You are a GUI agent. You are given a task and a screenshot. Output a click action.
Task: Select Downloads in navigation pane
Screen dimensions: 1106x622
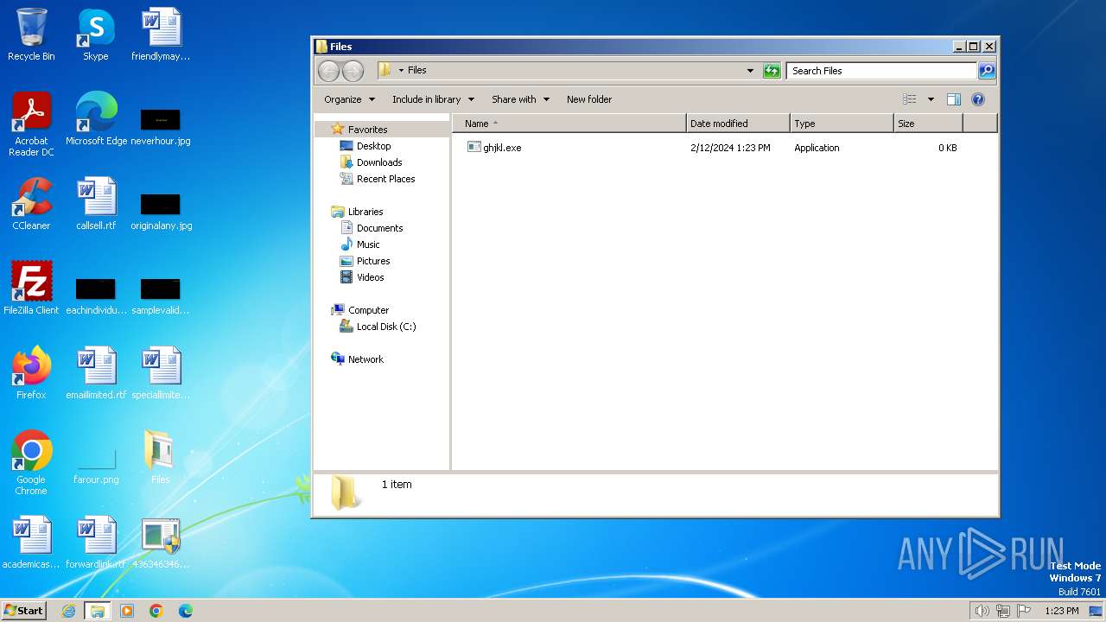pyautogui.click(x=379, y=162)
